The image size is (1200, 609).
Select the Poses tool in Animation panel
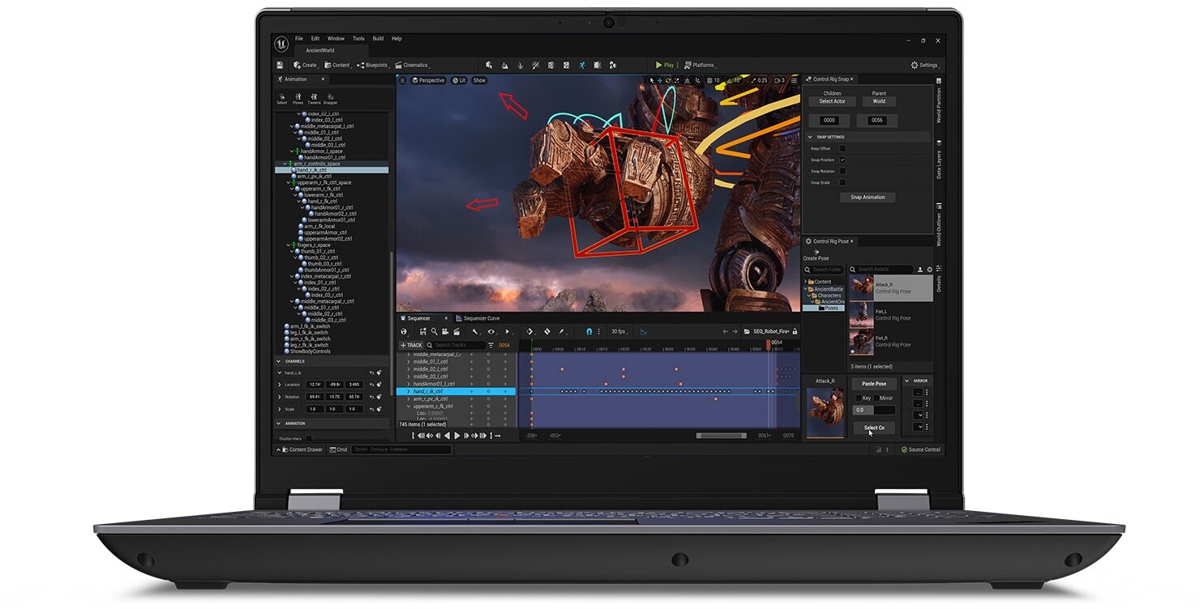(298, 98)
